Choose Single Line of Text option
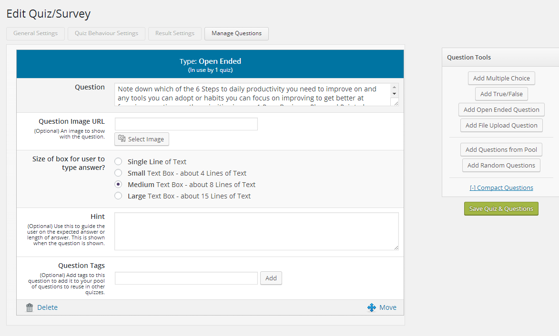 (118, 162)
